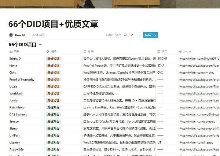Screen dimensions: 220x156
Task: Click the 介绍 column header icon
Action: (85, 52)
